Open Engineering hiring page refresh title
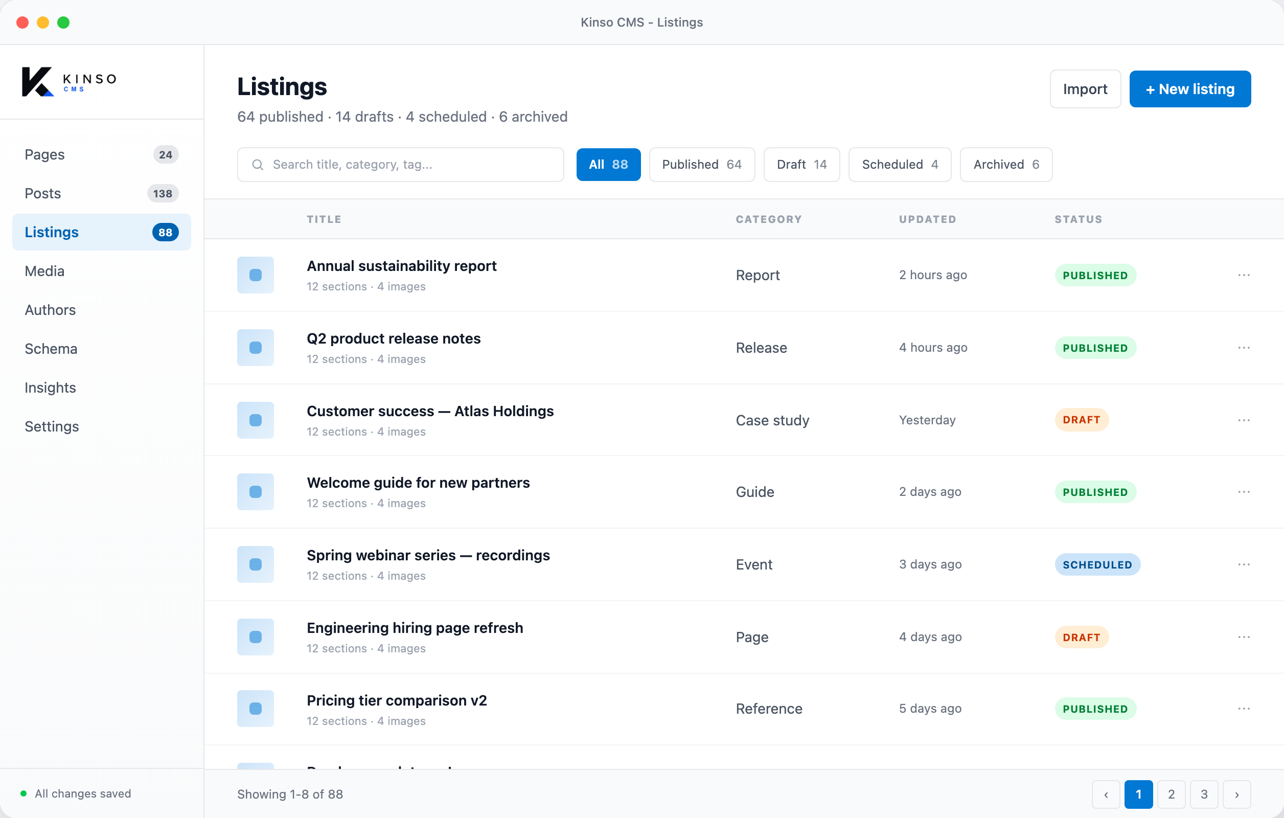 coord(415,628)
